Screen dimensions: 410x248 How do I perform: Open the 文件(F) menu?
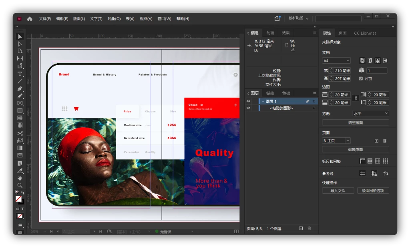(45, 19)
